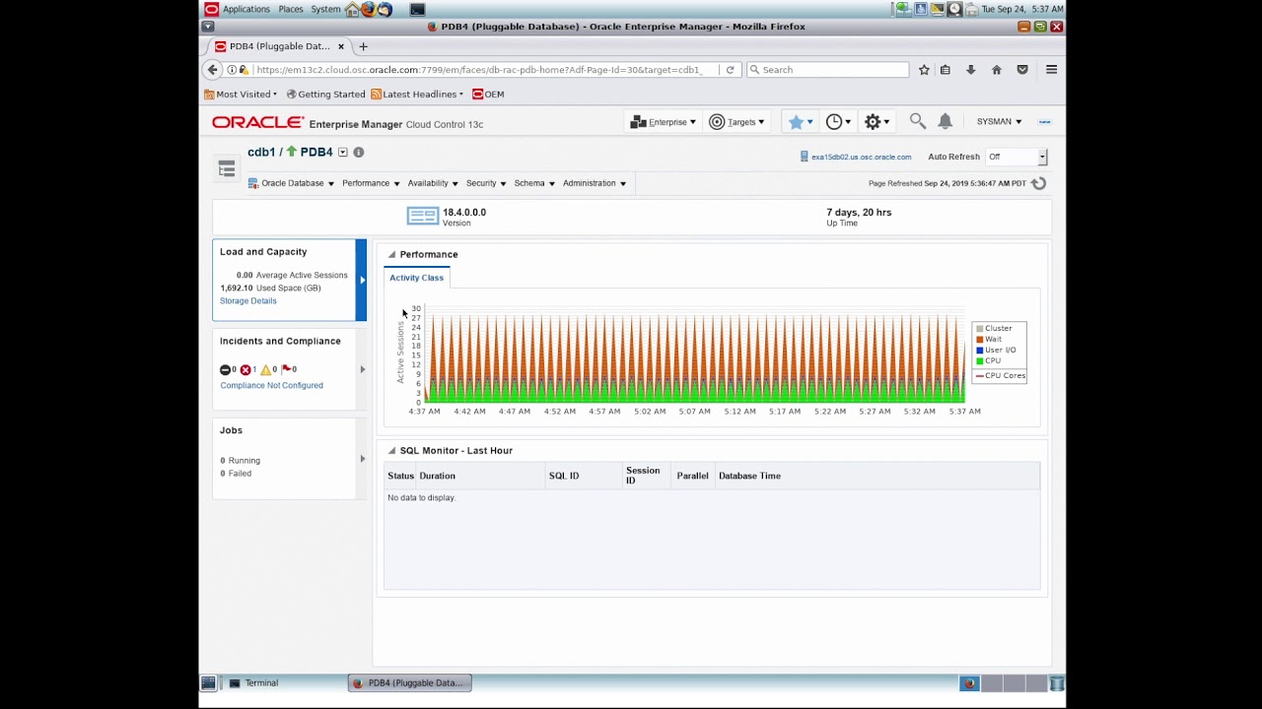
Task: Click the Firefox search input field
Action: click(828, 70)
